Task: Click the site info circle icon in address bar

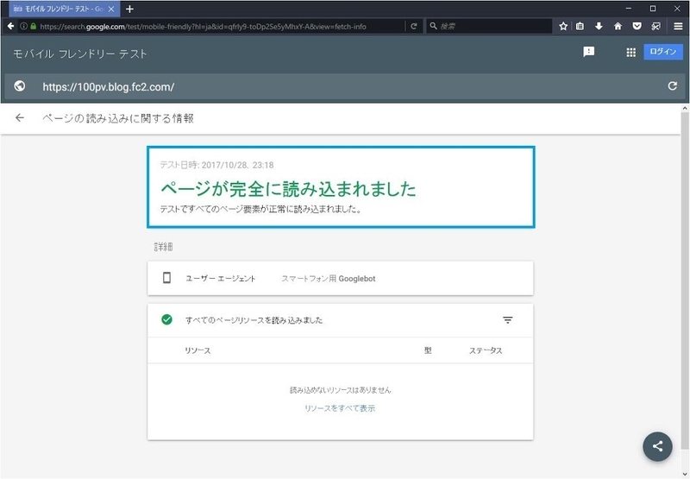Action: point(24,27)
